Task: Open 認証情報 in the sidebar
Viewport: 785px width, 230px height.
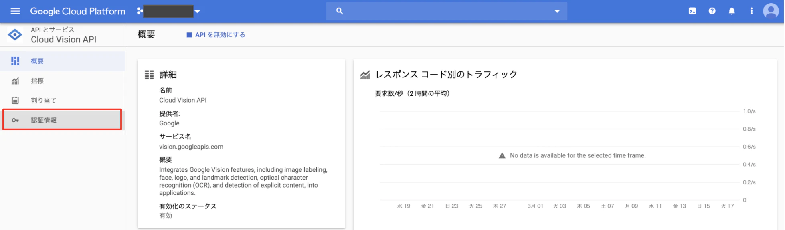Action: point(63,120)
